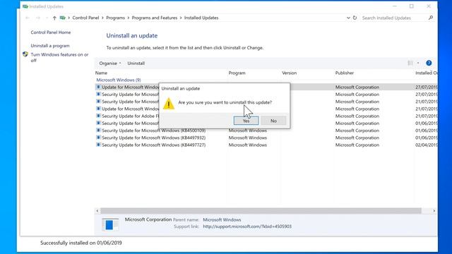Click the scroll-left arrow button
Viewport: 452px width, 254px height.
click(x=97, y=211)
